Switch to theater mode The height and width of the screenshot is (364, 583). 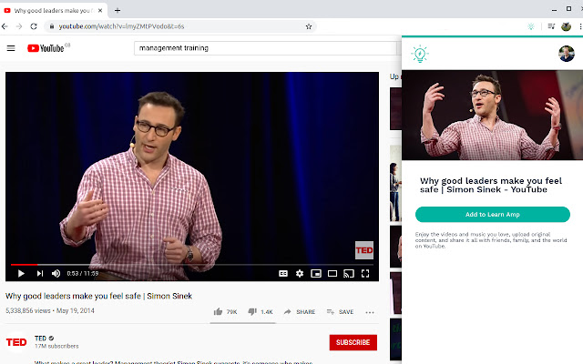click(332, 273)
